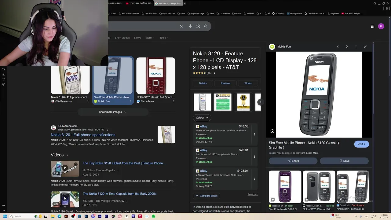Click the large Nokia 3120 Graphite preview image
The image size is (391, 220).
(x=319, y=95)
